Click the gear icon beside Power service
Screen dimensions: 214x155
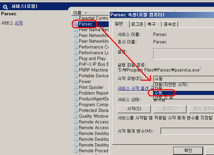[x=75, y=81]
